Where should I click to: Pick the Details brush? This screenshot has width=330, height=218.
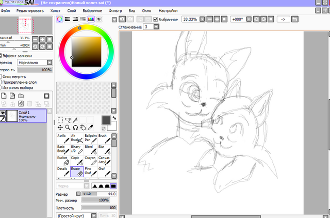63,172
